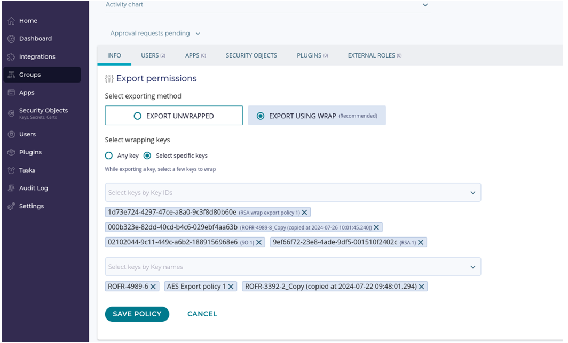The width and height of the screenshot is (568, 343).
Task: Switch to the Security Objects tab
Action: pyautogui.click(x=251, y=55)
